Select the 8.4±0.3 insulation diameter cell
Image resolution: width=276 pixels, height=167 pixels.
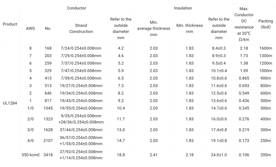point(219,48)
